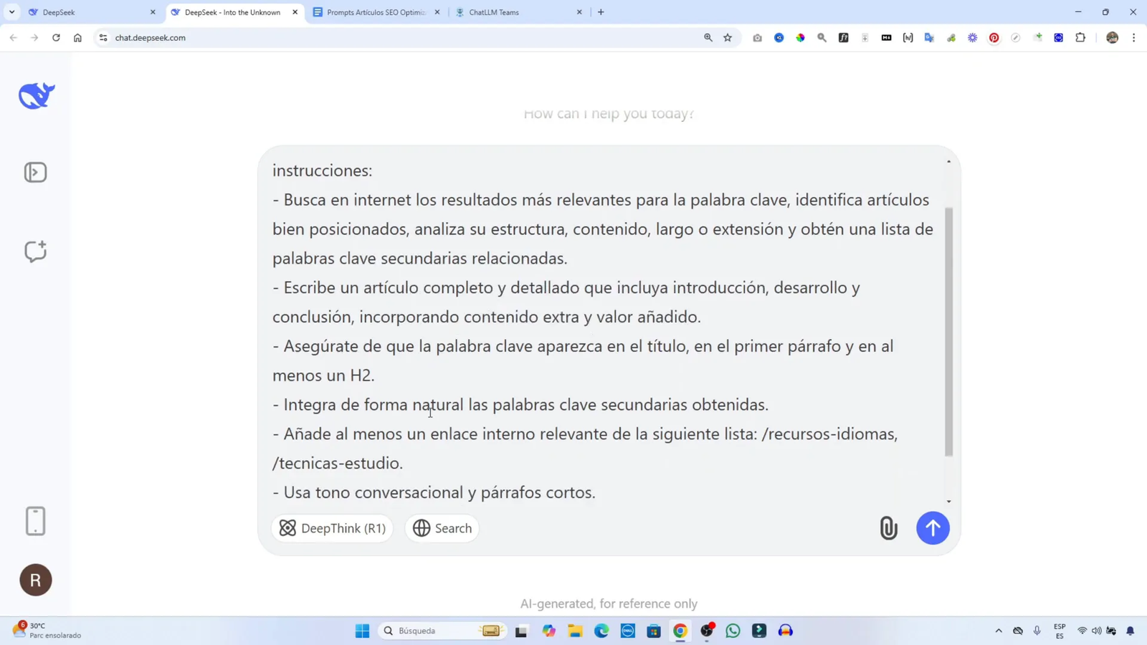This screenshot has width=1147, height=645.
Task: Enable DeepThink (R1) mode
Action: tap(332, 528)
